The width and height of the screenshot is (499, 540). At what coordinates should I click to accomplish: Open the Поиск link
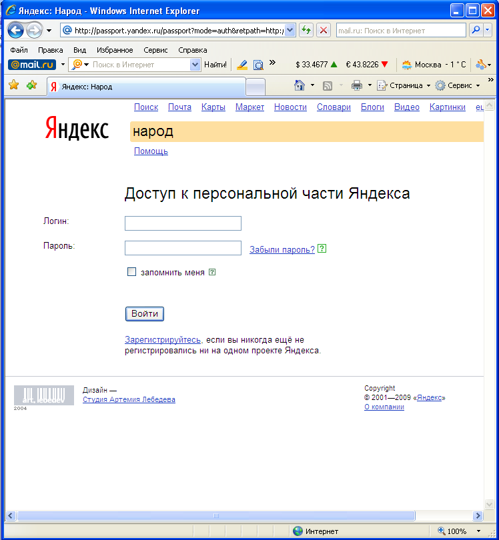click(146, 107)
